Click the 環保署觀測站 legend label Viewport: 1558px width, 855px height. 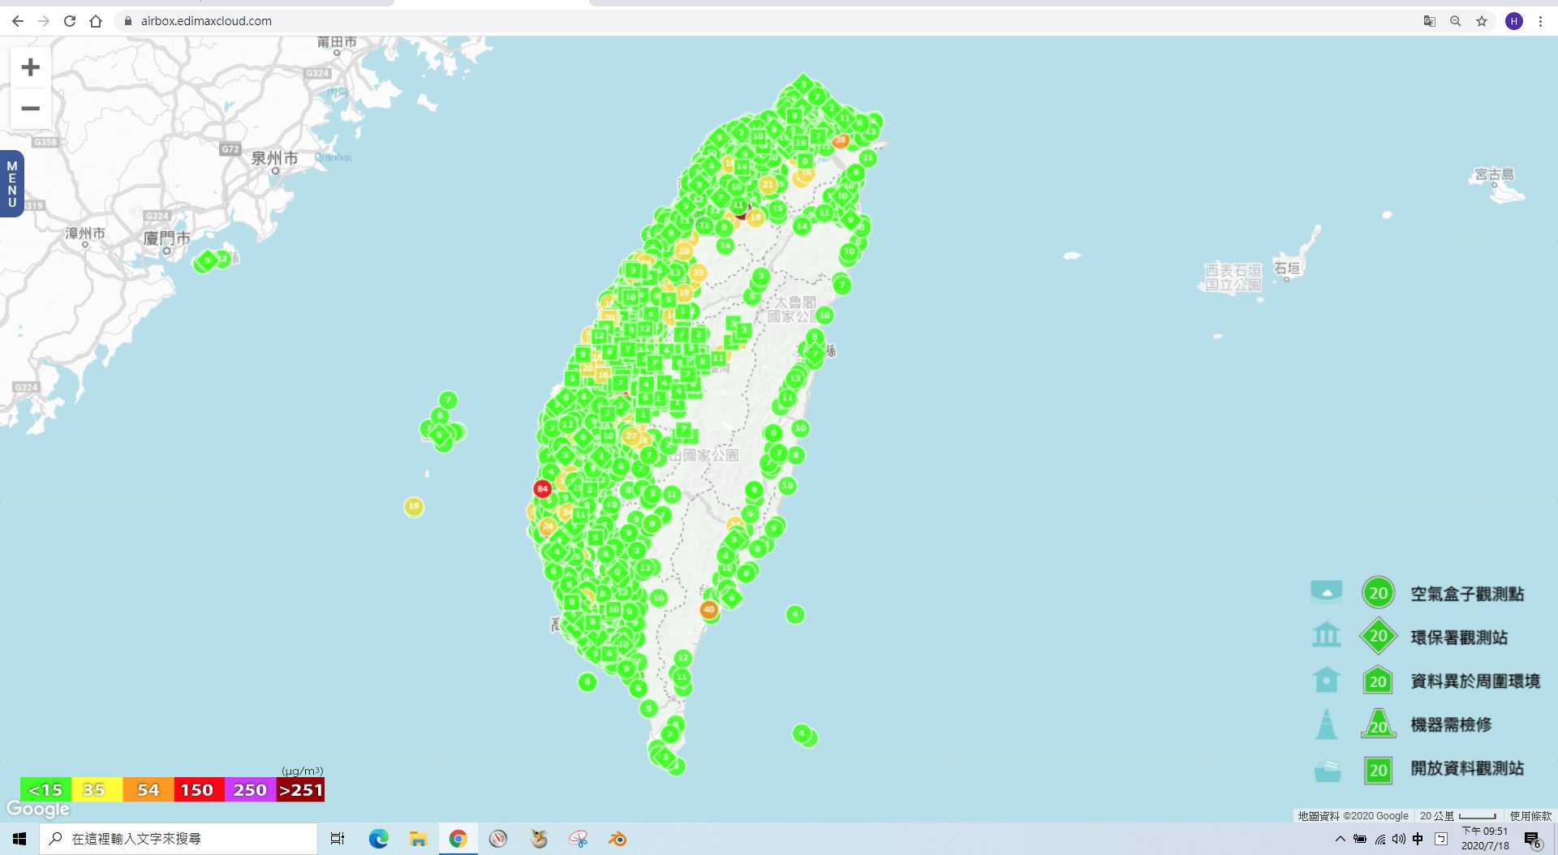1459,638
